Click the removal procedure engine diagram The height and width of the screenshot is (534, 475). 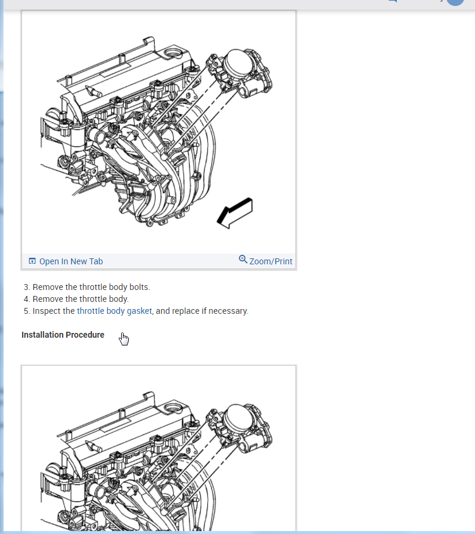tap(159, 132)
